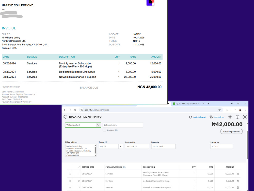Open a new browser tab with plus

(x=209, y=104)
